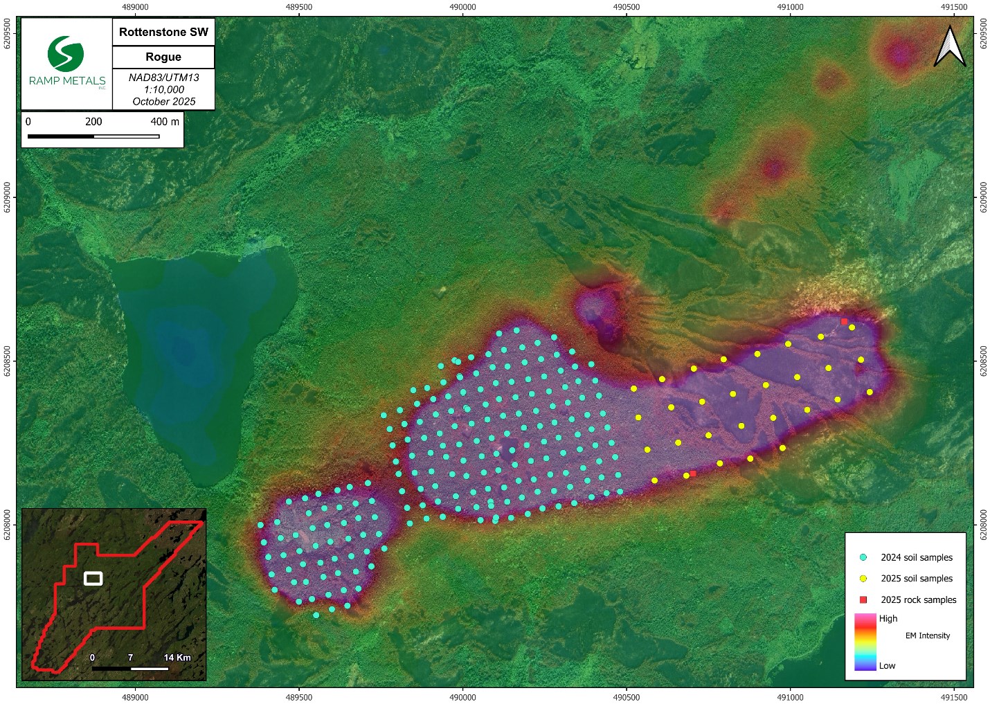The image size is (990, 704).
Task: Click the EM Intensity color ramp
Action: 865,641
